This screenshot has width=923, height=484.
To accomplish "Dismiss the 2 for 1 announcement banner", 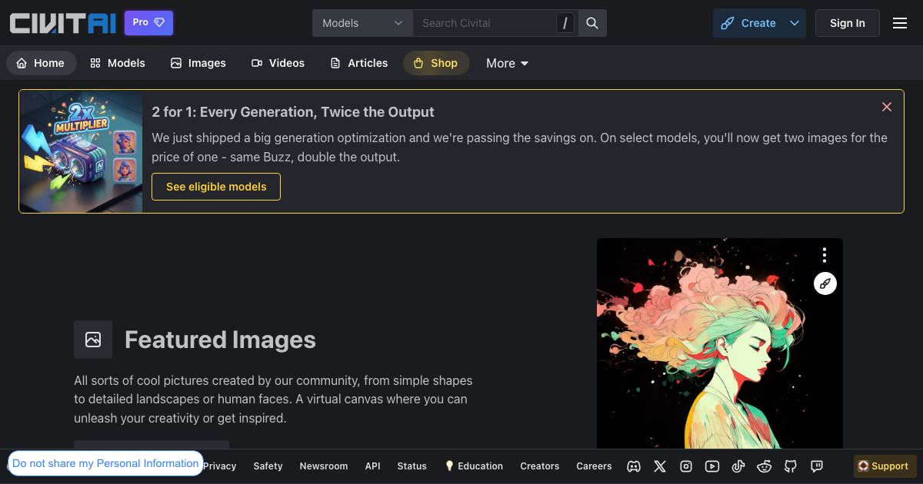I will click(887, 107).
